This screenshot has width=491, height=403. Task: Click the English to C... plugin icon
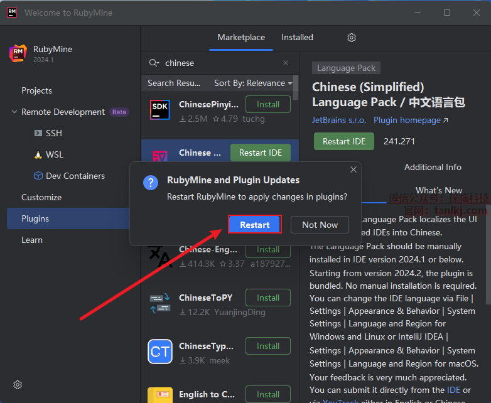tap(160, 395)
